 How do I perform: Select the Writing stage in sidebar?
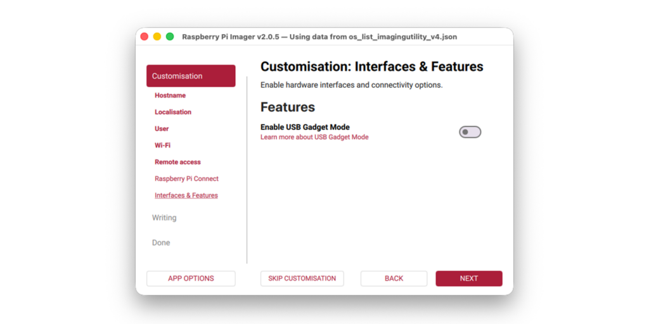[164, 218]
